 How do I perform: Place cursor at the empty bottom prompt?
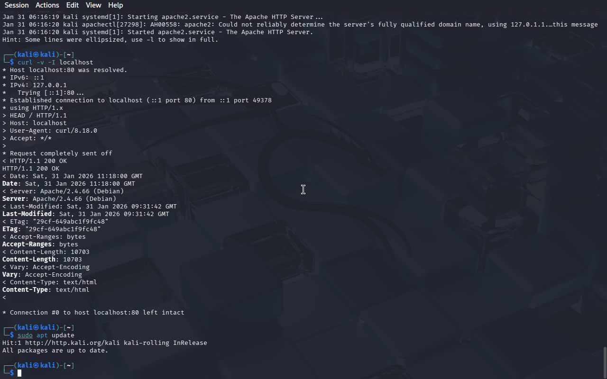19,373
